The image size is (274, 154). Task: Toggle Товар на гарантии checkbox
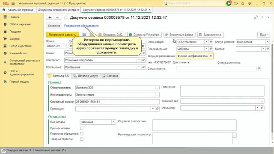(82, 139)
